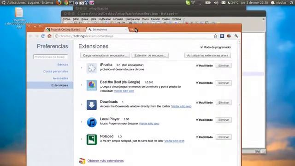Image resolution: width=295 pixels, height=166 pixels.
Task: Open the mail envelope indicator
Action: pos(223,3)
